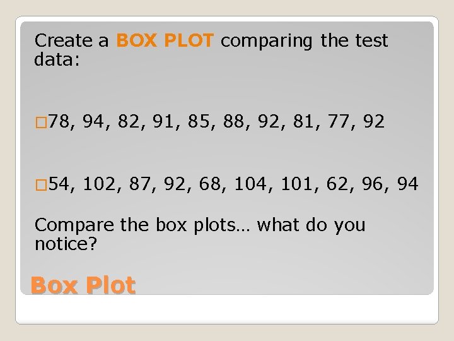Screen dimensions: 454x341
Task: Select the value 82 in first list
Action: pyautogui.click(x=128, y=121)
